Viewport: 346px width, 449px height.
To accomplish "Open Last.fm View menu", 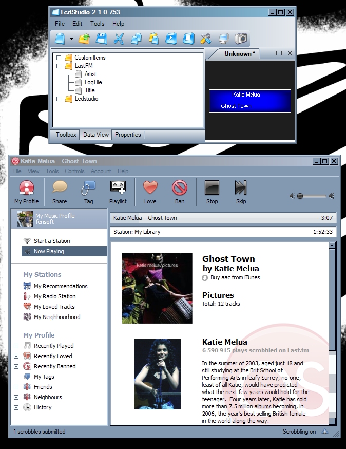I will point(33,171).
